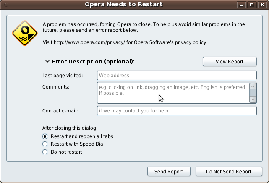Select Restart and reopen all tabs
The image size is (269, 183).
click(45, 136)
